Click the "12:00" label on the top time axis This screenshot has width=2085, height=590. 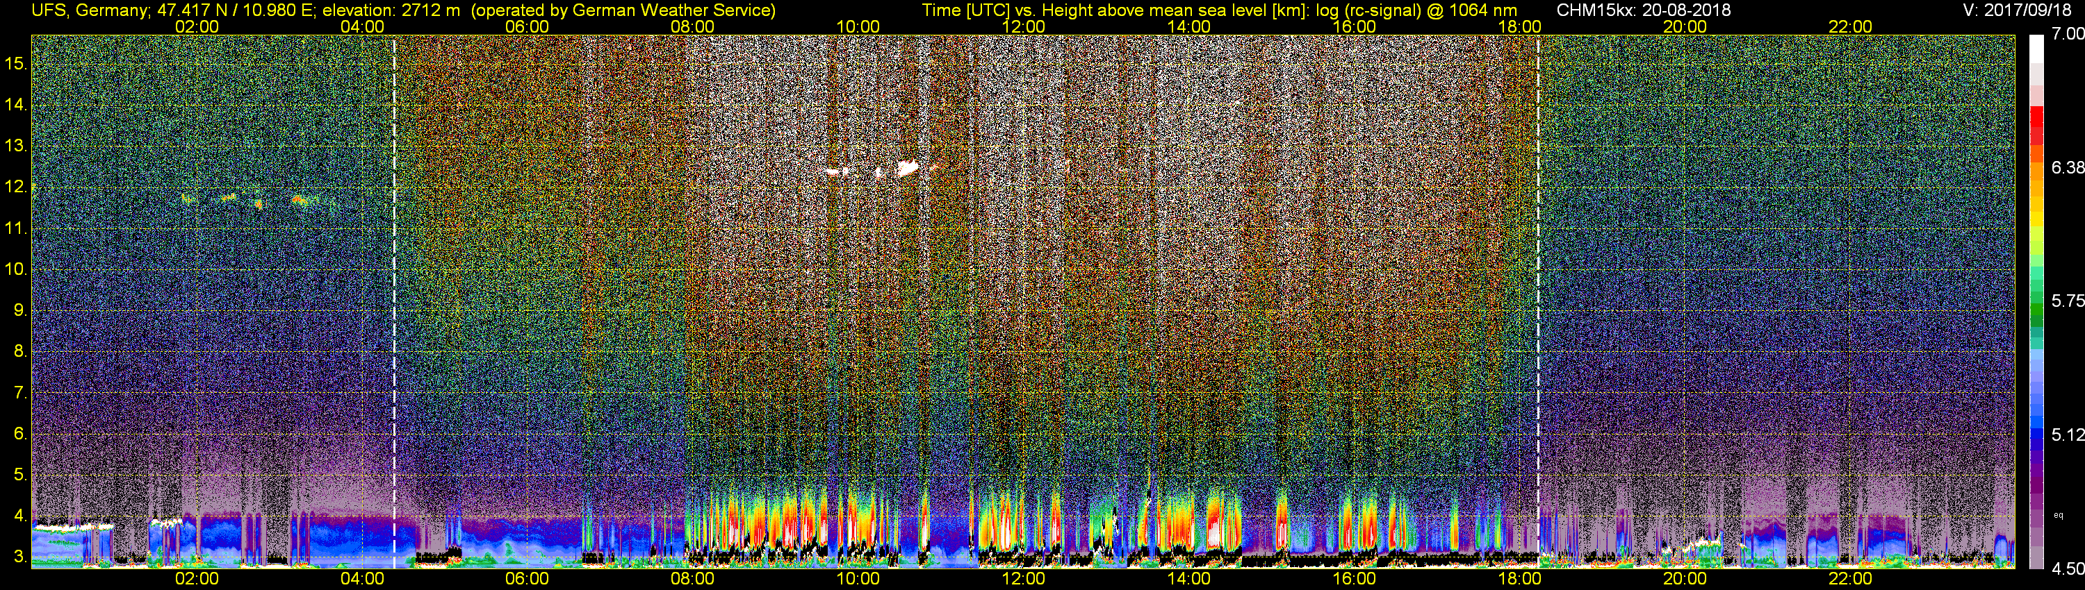1023,26
